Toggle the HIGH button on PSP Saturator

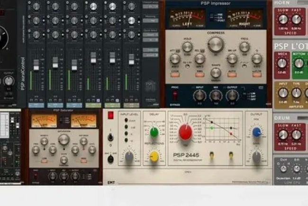84,161
